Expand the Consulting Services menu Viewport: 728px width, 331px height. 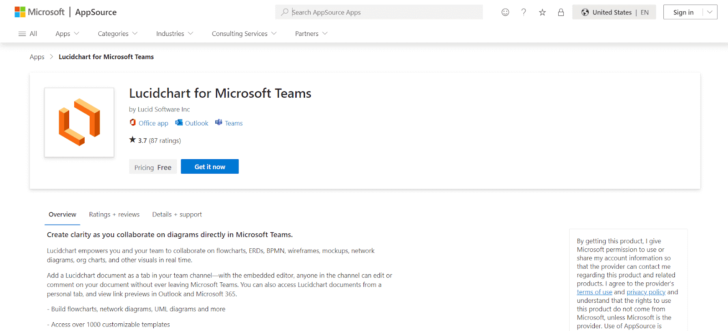[x=244, y=34]
